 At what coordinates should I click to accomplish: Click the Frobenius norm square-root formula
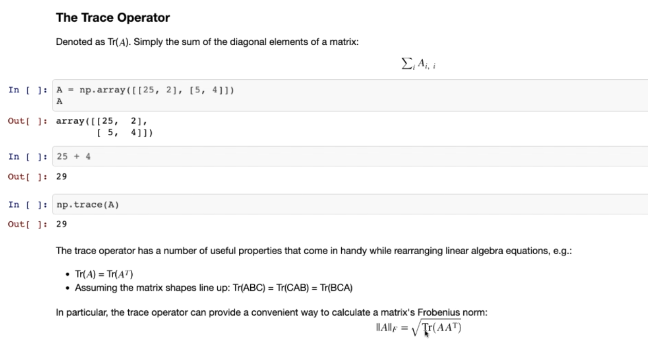[x=414, y=327]
